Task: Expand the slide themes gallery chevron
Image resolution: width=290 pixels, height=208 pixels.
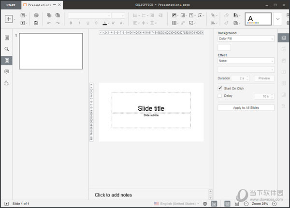Action: pyautogui.click(x=278, y=19)
